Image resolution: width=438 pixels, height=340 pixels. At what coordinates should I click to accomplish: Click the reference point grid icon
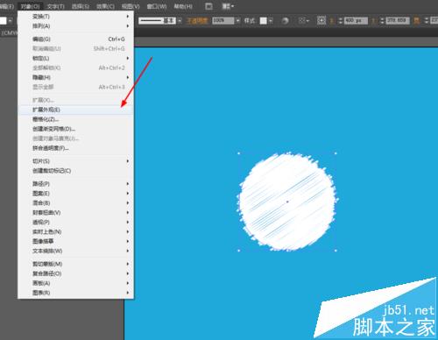321,21
